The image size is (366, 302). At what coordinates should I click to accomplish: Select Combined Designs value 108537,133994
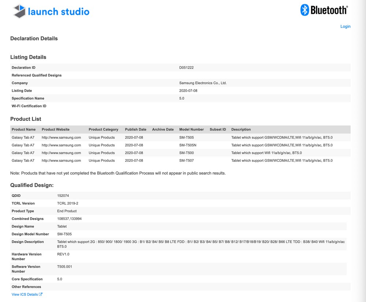click(69, 219)
